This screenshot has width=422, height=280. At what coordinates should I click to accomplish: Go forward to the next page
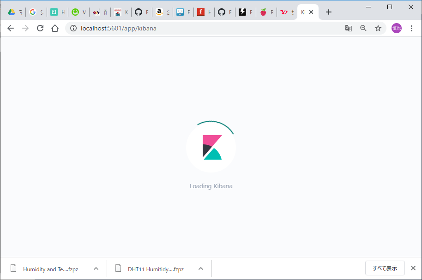[x=25, y=28]
